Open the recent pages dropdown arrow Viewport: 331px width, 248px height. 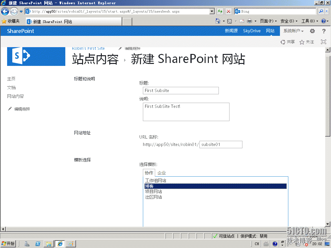click(x=21, y=12)
